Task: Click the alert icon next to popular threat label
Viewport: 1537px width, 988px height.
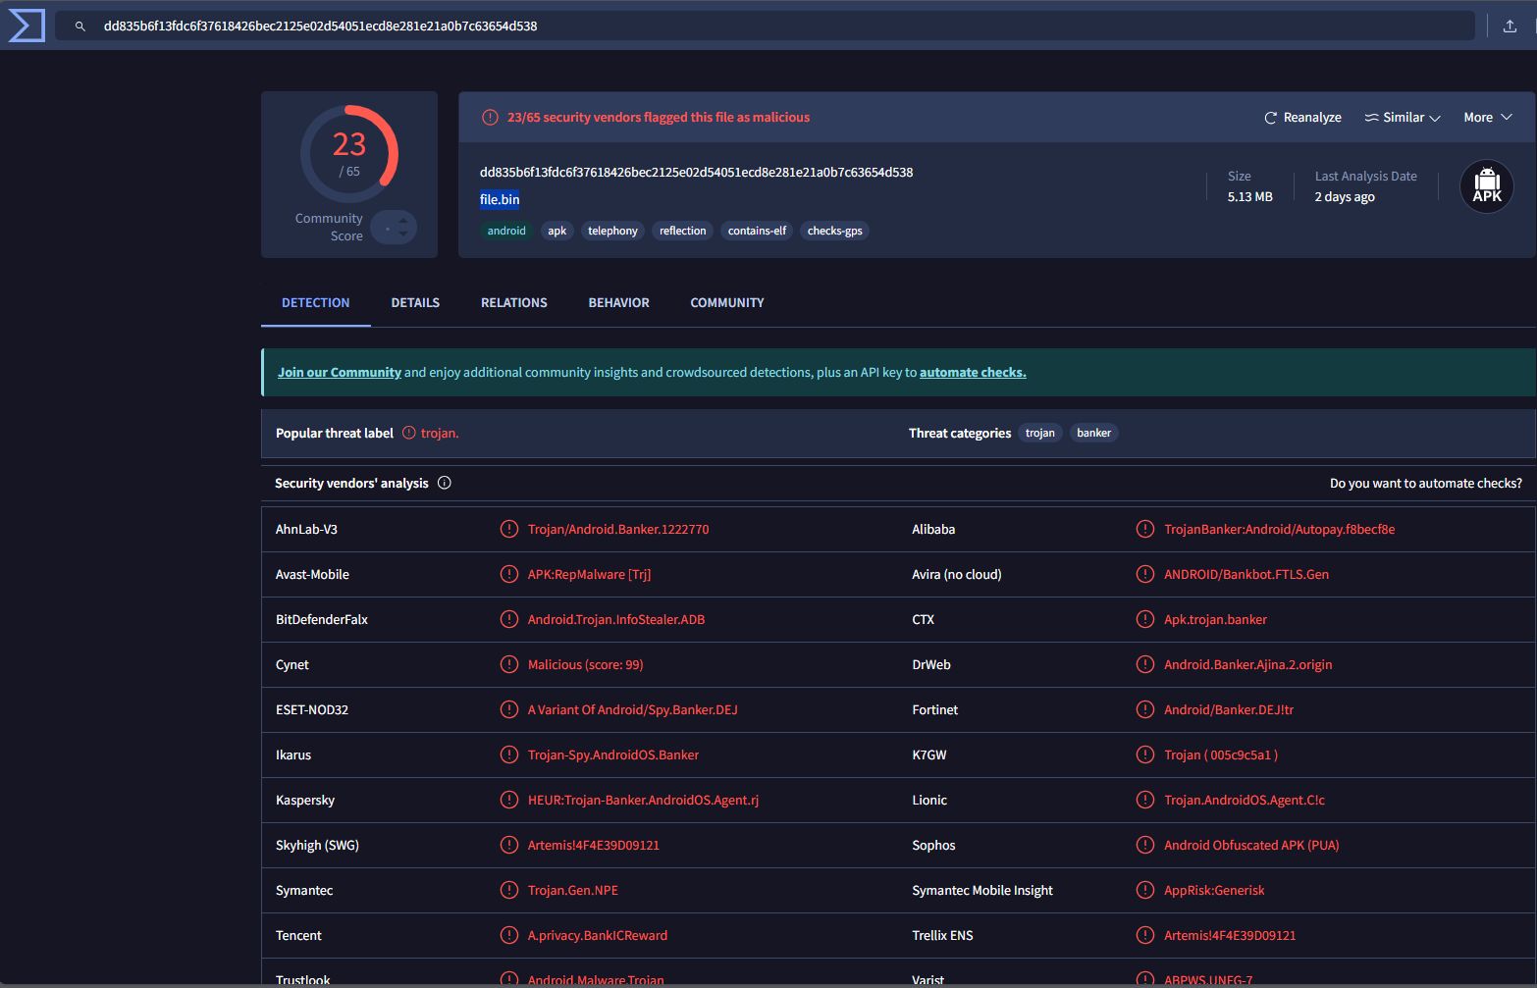Action: click(409, 433)
